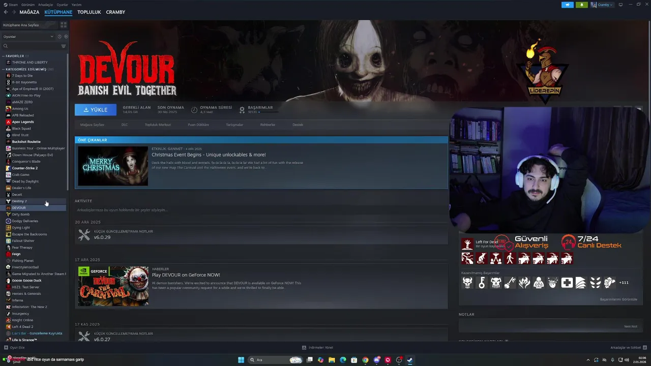Open Başarımlarını Görüntüle link
Screen dimensions: 651x366
[618, 299]
